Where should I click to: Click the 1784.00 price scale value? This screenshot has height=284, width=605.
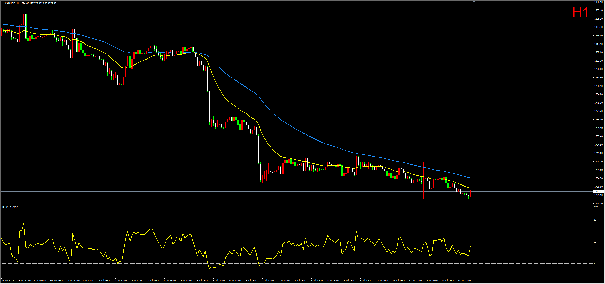598,94
